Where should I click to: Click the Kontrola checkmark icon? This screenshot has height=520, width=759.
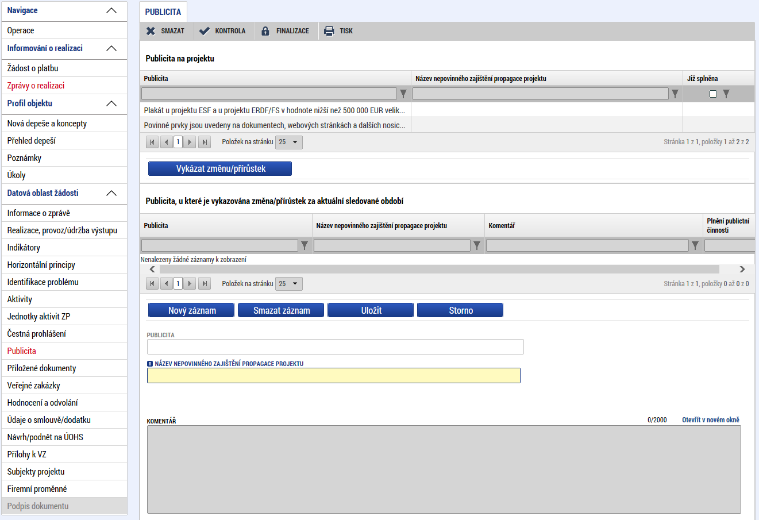pyautogui.click(x=204, y=31)
